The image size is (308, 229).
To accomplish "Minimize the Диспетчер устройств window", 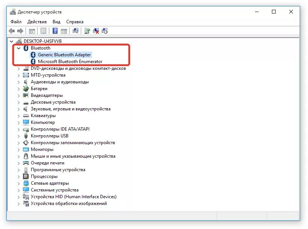I will 257,12.
